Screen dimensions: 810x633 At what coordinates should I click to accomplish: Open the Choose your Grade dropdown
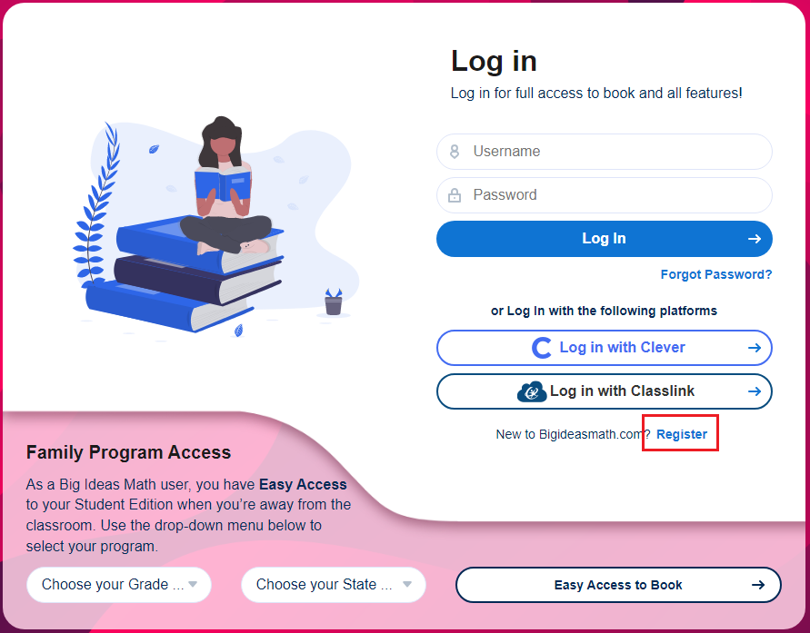[x=119, y=585]
